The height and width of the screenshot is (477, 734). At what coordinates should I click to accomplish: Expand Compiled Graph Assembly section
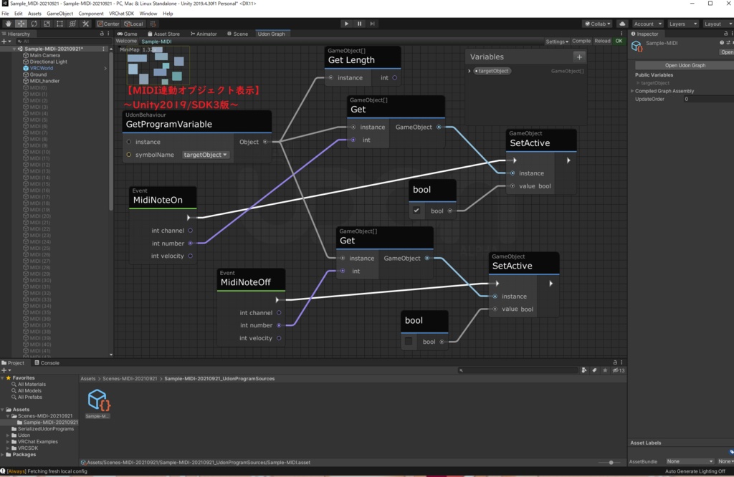(x=632, y=91)
